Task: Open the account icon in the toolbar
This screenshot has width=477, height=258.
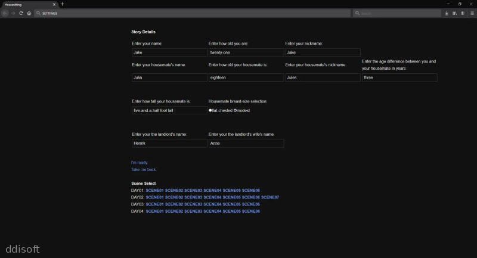Action: (463, 13)
